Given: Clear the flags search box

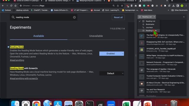Looking at the screenshot, I should pos(74,17).
